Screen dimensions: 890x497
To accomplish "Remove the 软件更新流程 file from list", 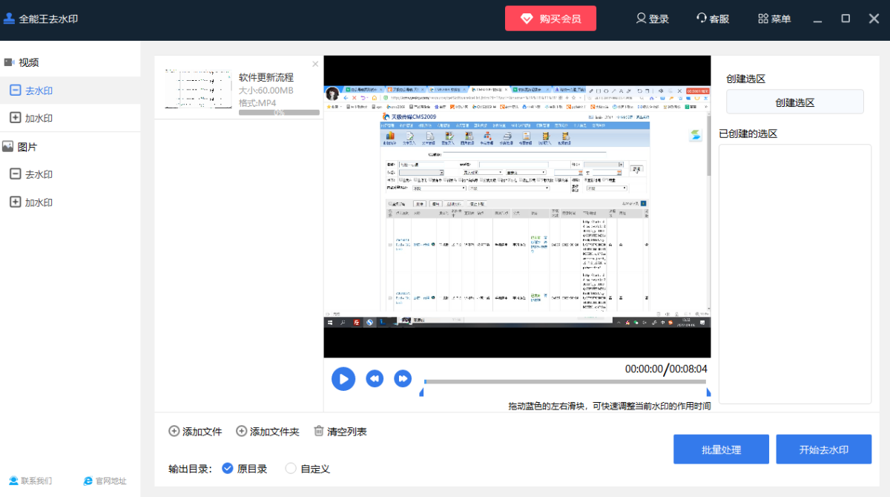I will (x=315, y=65).
